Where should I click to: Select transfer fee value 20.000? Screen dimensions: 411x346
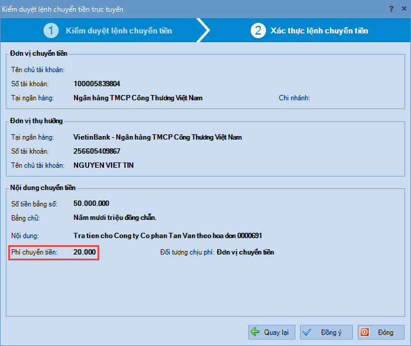tap(85, 252)
